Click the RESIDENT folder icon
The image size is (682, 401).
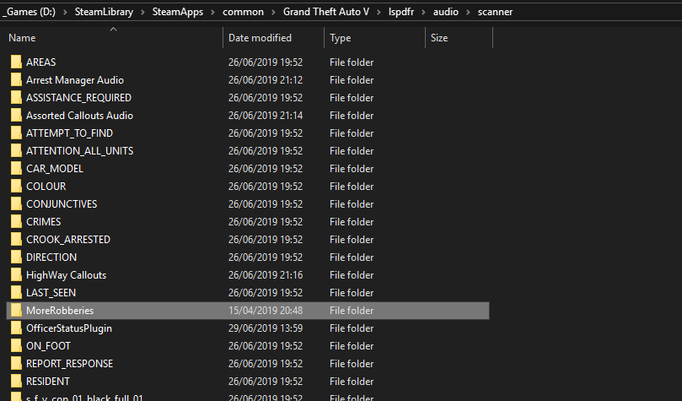point(16,381)
